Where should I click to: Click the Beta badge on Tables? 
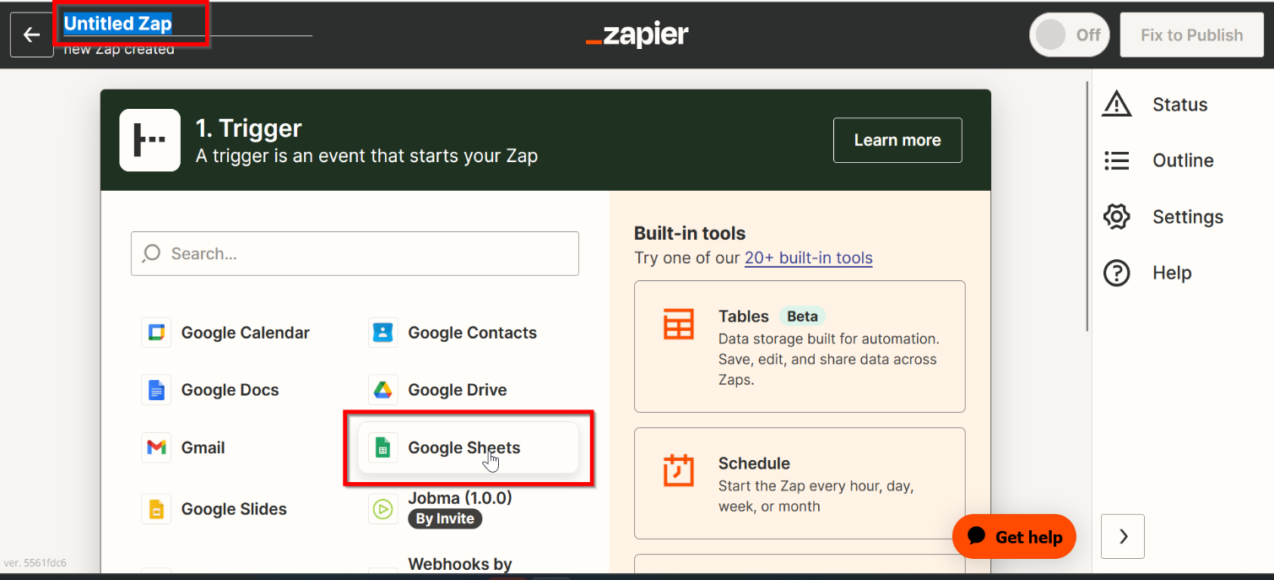point(802,317)
